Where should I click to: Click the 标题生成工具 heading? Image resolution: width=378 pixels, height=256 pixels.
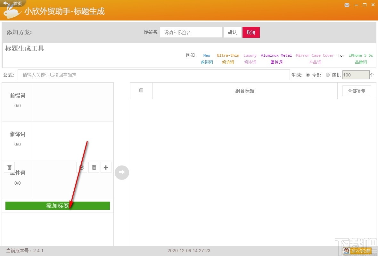24,48
